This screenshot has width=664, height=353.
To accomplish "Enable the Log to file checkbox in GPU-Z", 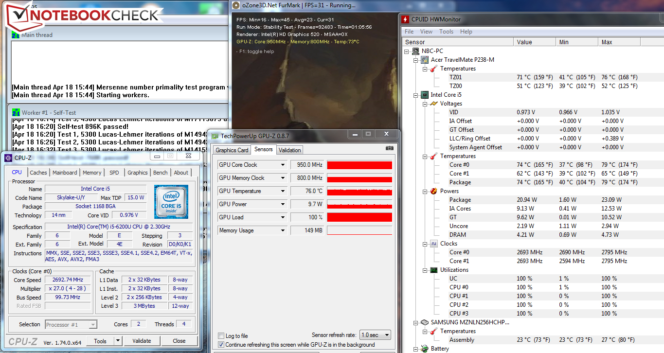I will (222, 336).
